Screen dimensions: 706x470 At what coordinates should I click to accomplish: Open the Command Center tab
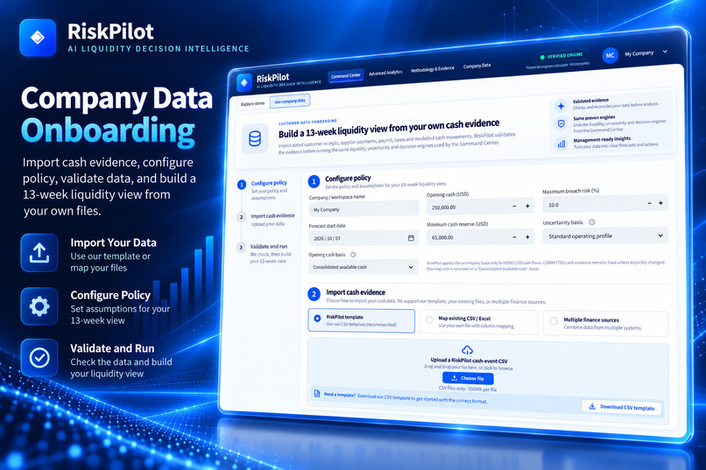click(345, 75)
